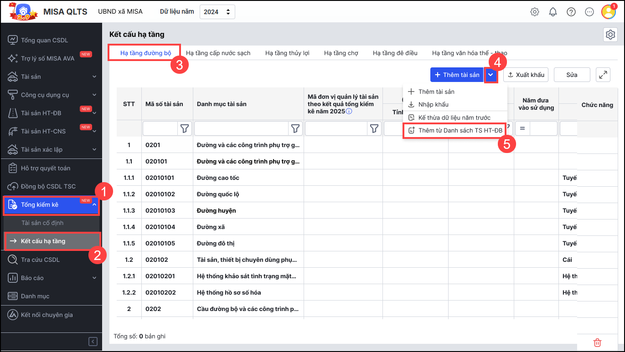Click asset code 0202

pos(154,309)
